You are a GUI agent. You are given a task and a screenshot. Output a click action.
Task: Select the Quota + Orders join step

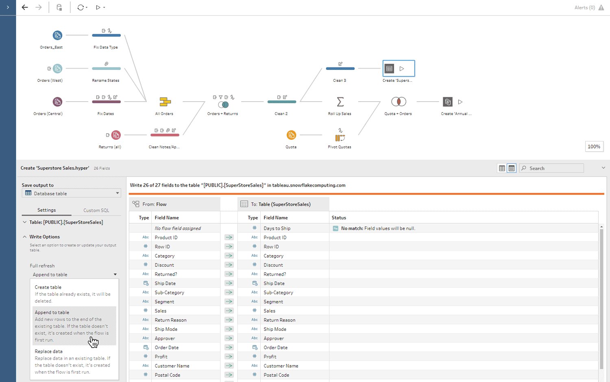click(399, 102)
